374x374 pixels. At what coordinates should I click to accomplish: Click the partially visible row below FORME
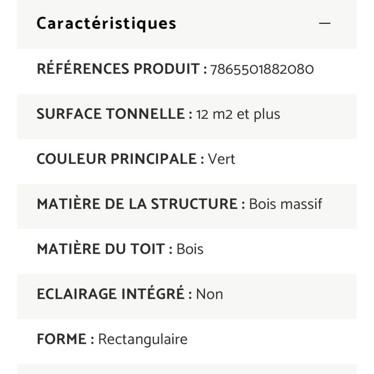pos(187,369)
